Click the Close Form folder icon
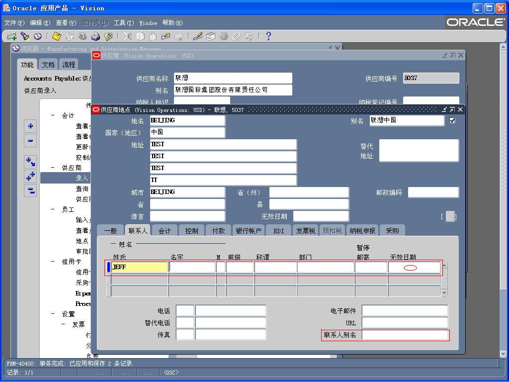 tap(108, 36)
